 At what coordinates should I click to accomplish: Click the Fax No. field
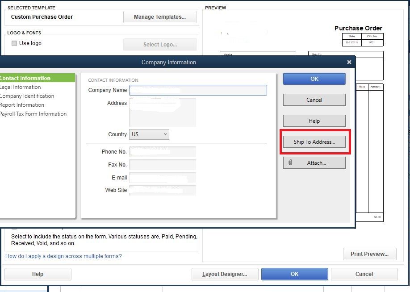(x=163, y=165)
